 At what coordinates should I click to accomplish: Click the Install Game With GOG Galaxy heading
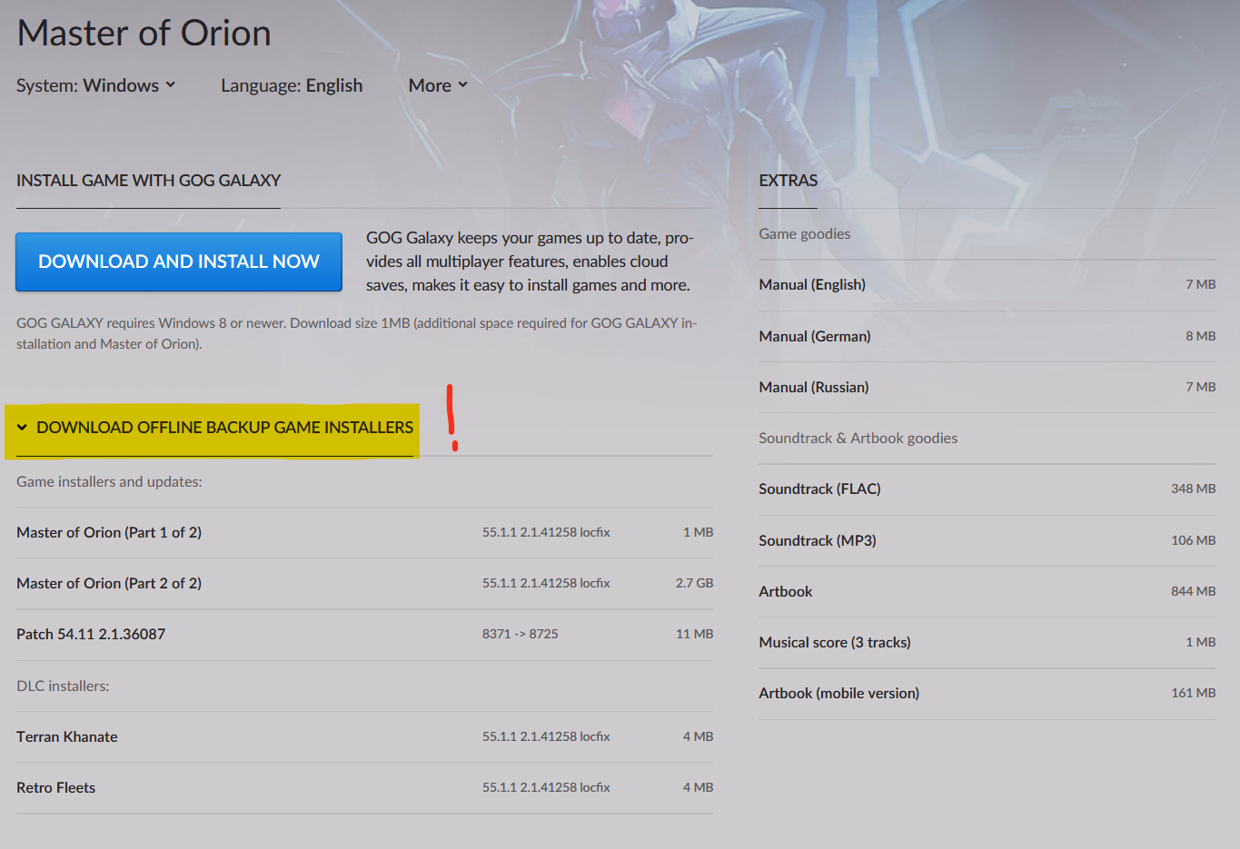click(148, 181)
